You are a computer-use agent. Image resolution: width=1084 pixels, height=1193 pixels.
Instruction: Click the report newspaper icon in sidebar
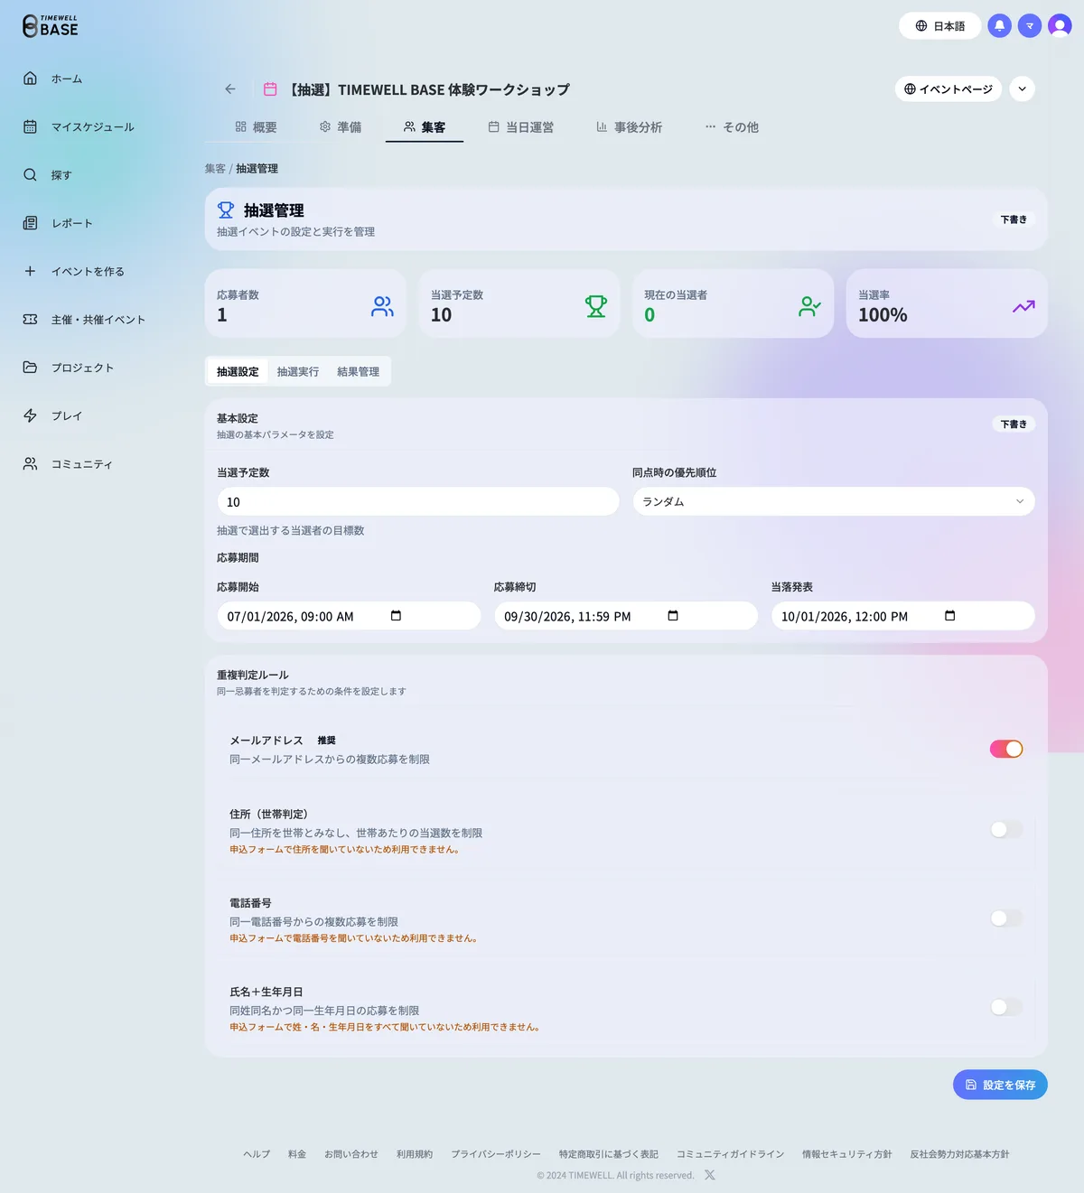(x=30, y=223)
